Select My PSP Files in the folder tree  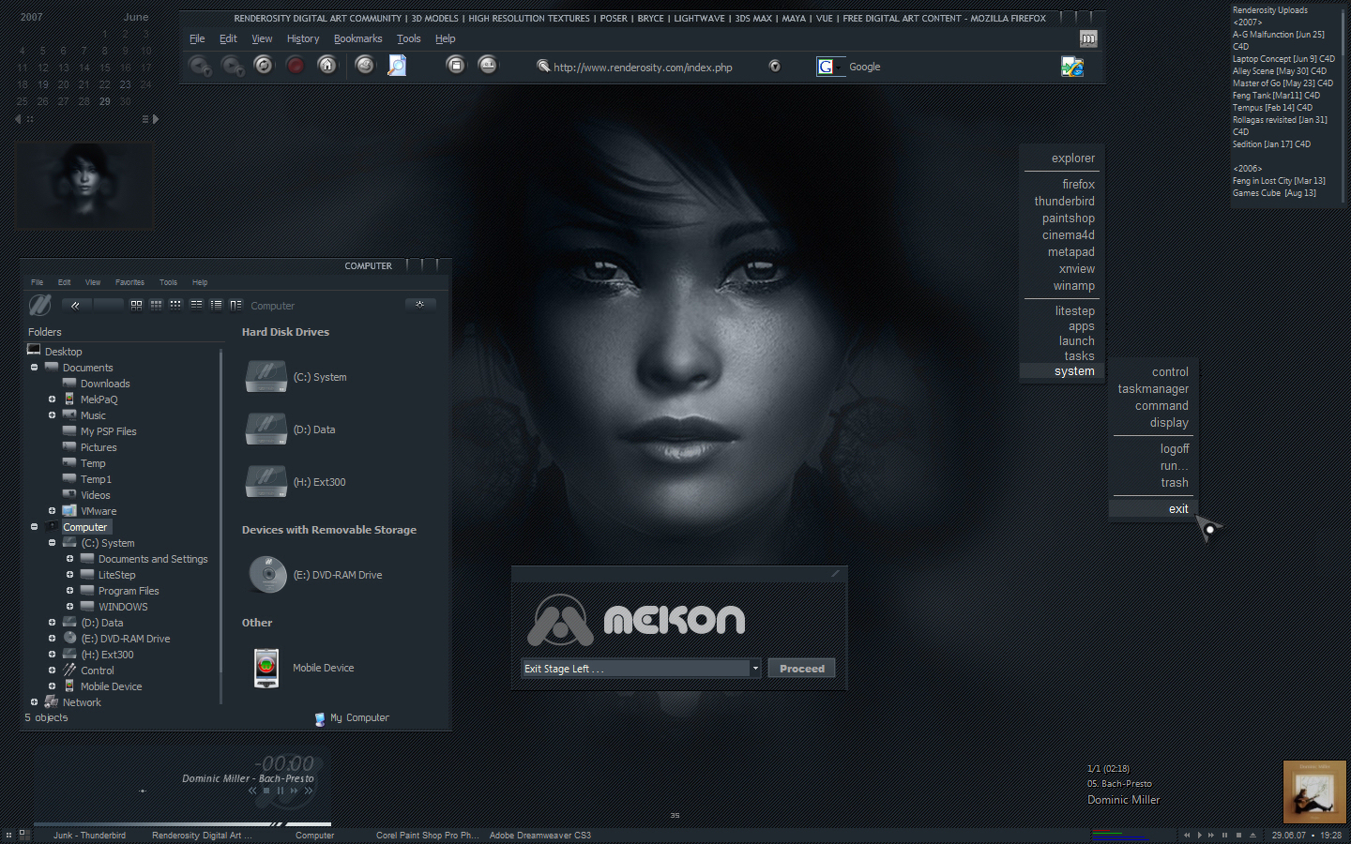pyautogui.click(x=109, y=431)
